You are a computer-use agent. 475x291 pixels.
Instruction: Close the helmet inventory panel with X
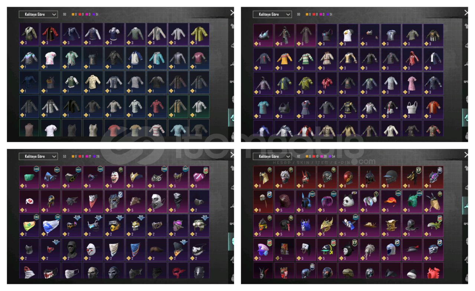tap(466, 155)
